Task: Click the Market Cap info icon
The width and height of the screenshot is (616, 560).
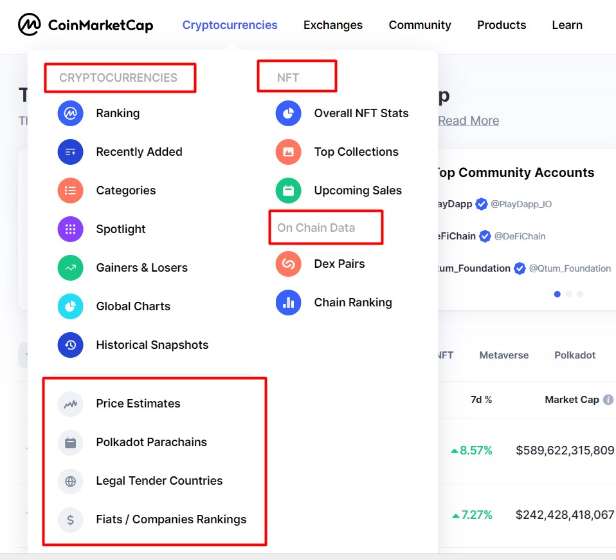Action: (608, 400)
